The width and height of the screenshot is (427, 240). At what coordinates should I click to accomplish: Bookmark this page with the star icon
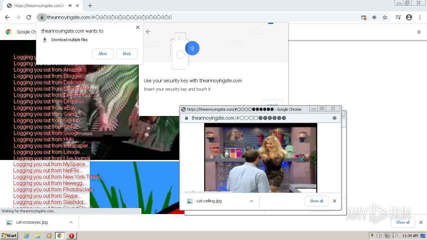[x=385, y=17]
